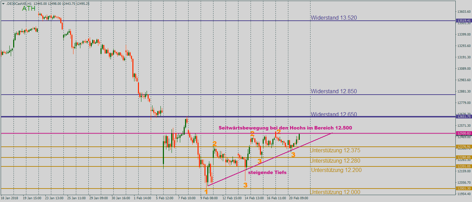Click the 14 Feb 13:00 time label
The height and width of the screenshot is (202, 472).
coord(254,199)
